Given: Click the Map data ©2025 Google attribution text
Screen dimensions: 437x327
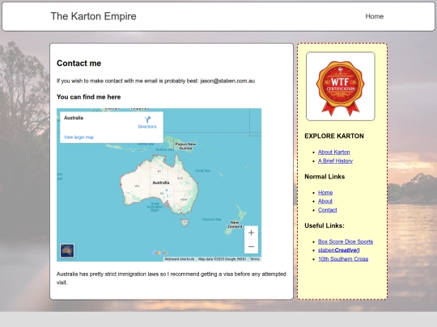Looking at the screenshot, I should tap(222, 259).
